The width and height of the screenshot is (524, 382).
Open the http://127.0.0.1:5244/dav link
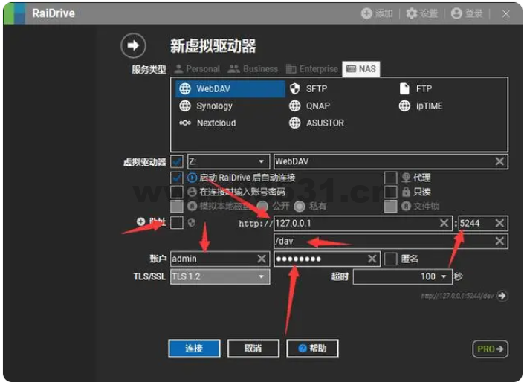[458, 296]
